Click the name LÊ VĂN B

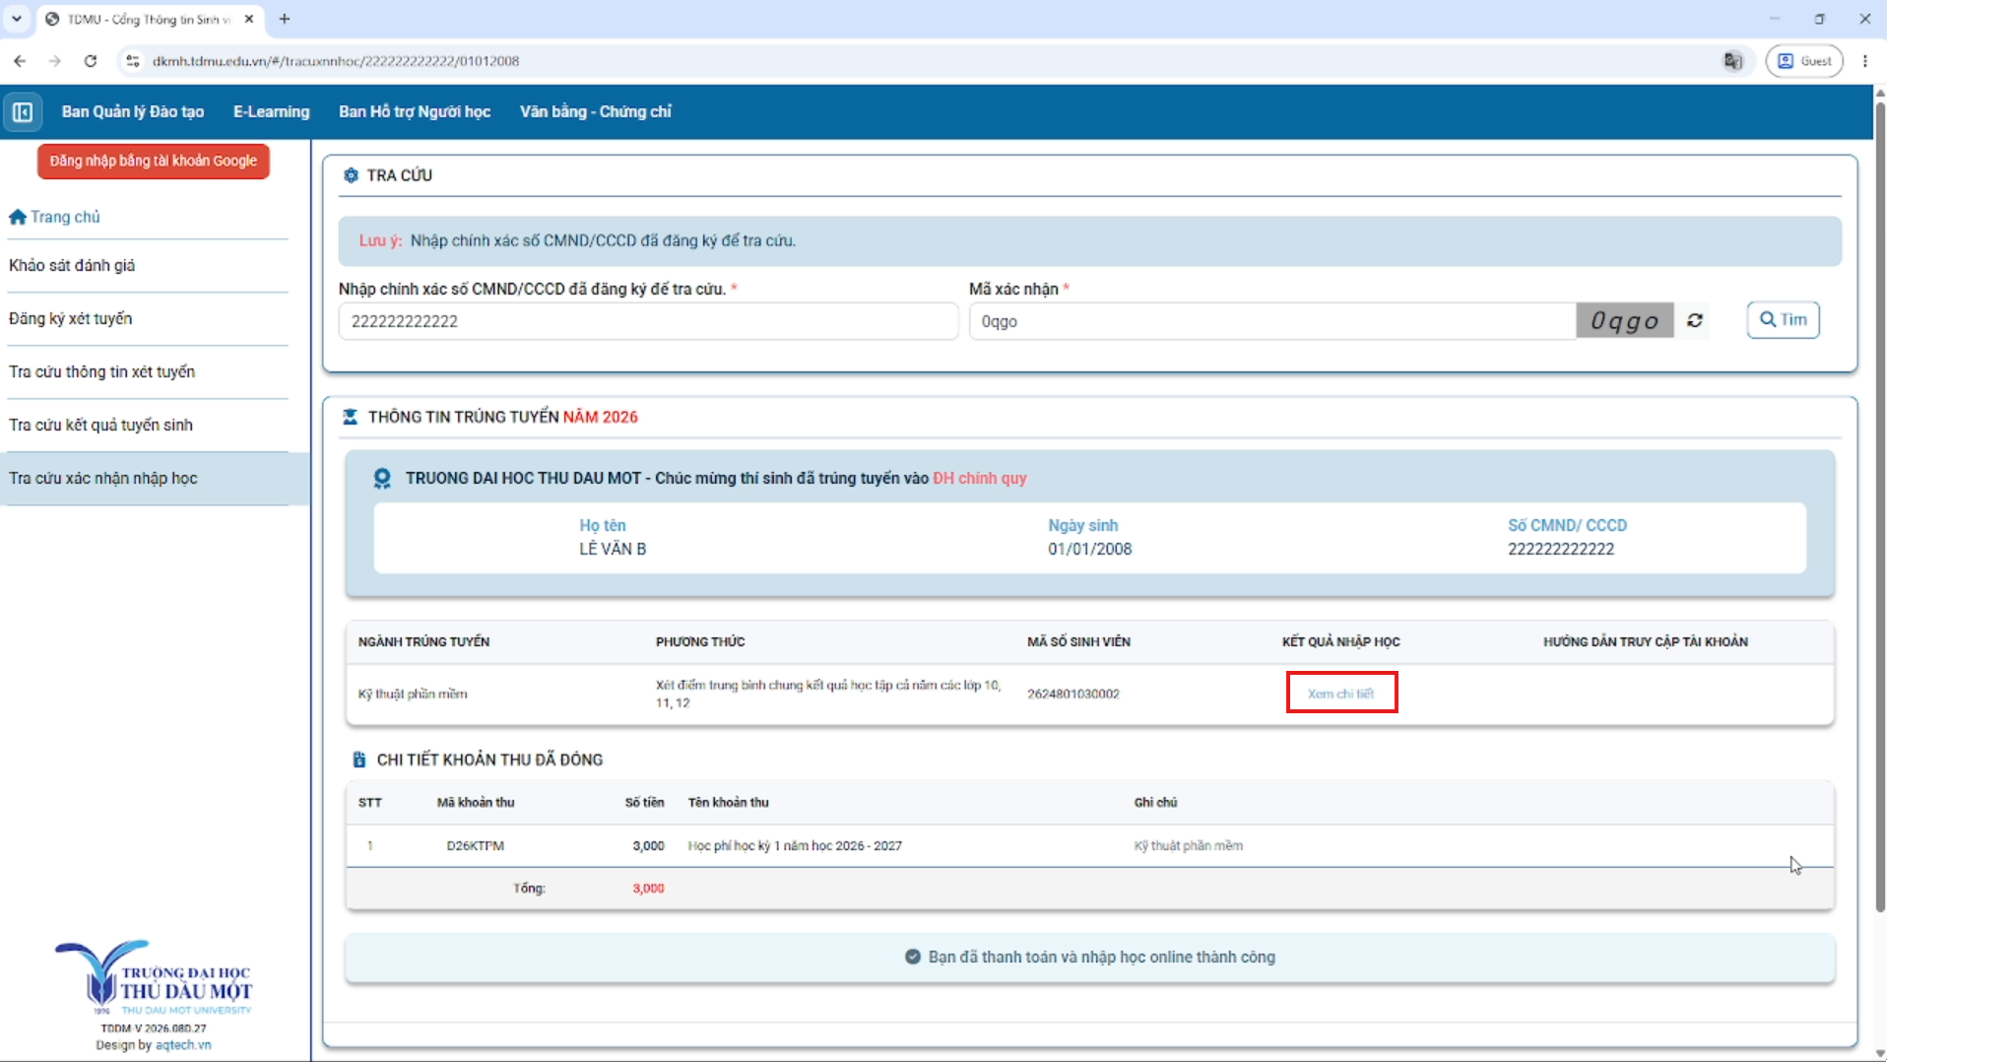(613, 550)
